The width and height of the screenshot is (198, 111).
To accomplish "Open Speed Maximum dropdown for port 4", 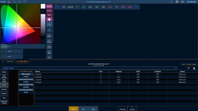I will pos(182,82).
